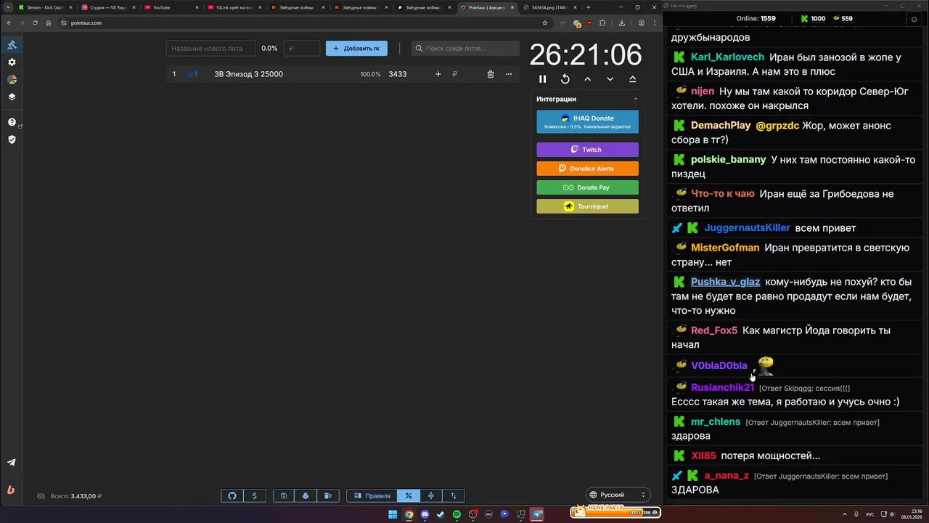Image resolution: width=929 pixels, height=523 pixels.
Task: Open the pie chart wheel in sidebar
Action: coord(12,80)
